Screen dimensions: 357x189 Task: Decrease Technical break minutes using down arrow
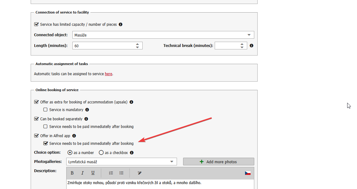pyautogui.click(x=242, y=47)
